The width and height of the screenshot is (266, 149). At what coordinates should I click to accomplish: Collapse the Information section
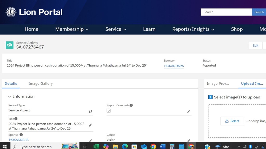tap(10, 96)
